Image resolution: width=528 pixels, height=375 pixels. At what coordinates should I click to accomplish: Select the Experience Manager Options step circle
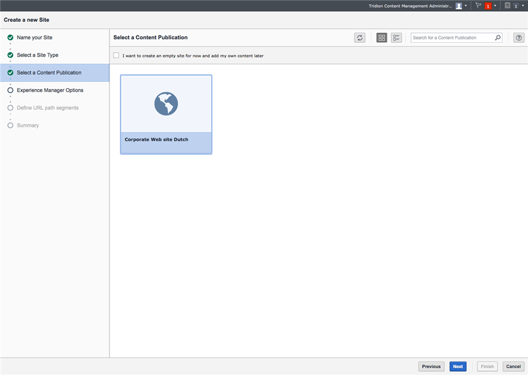(10, 90)
